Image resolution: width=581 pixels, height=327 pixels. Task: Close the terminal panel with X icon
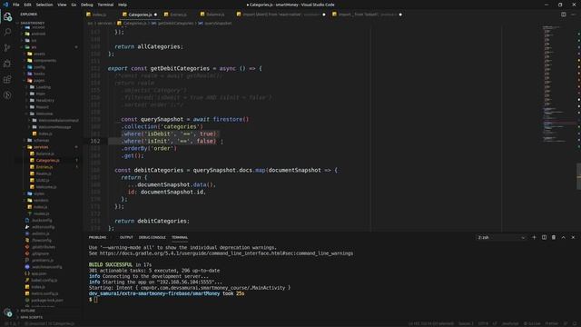[x=573, y=237]
